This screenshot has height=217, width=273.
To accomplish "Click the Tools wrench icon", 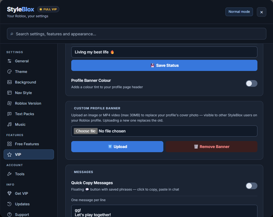I will (9, 174).
